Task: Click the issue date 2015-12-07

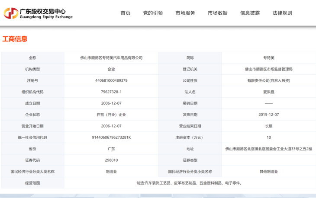Action: pos(268,115)
